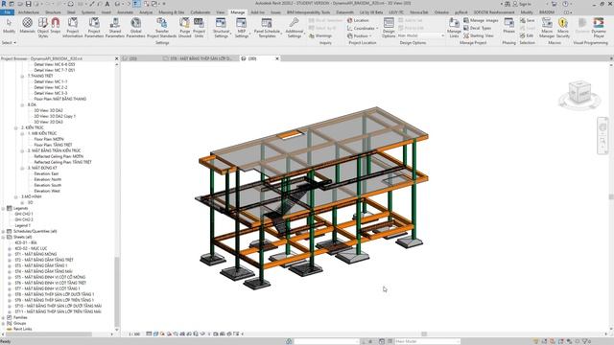The image size is (614, 345).
Task: Open the File tab
Action: point(7,12)
